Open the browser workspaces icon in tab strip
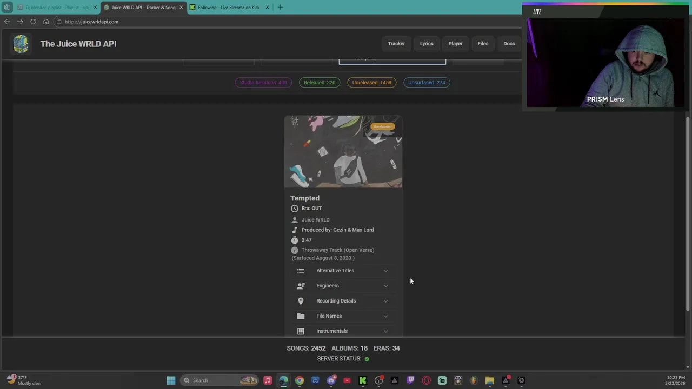The width and height of the screenshot is (692, 389). [x=7, y=8]
